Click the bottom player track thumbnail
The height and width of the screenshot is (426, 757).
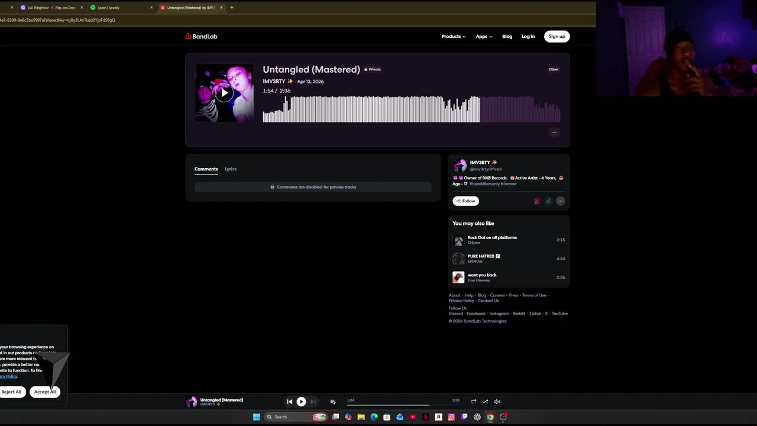pyautogui.click(x=192, y=402)
